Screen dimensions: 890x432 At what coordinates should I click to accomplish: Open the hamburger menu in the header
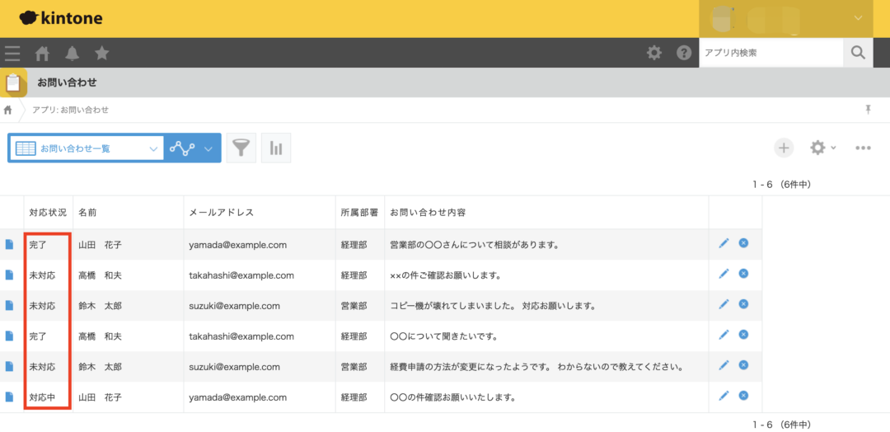[x=12, y=54]
